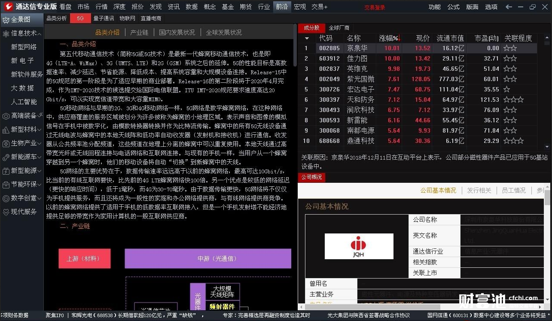Collapse the 信息技术 category
Image resolution: width=552 pixels, height=321 pixels.
(40, 33)
